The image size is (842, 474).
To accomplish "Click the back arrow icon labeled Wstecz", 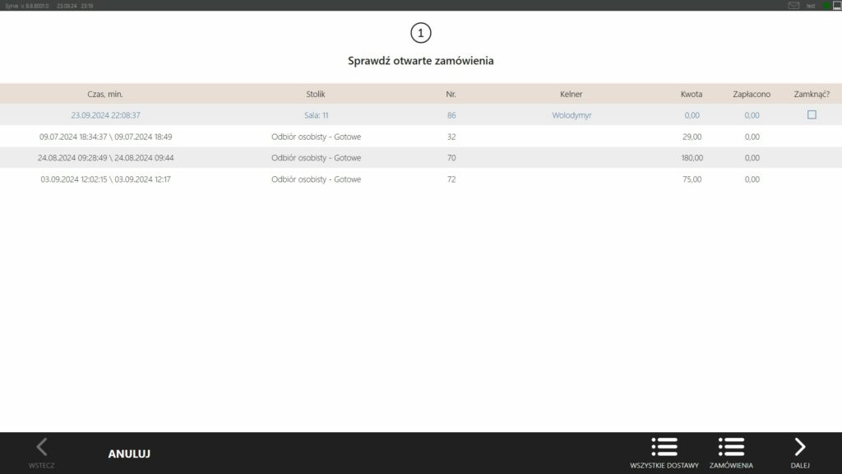I will tap(42, 448).
